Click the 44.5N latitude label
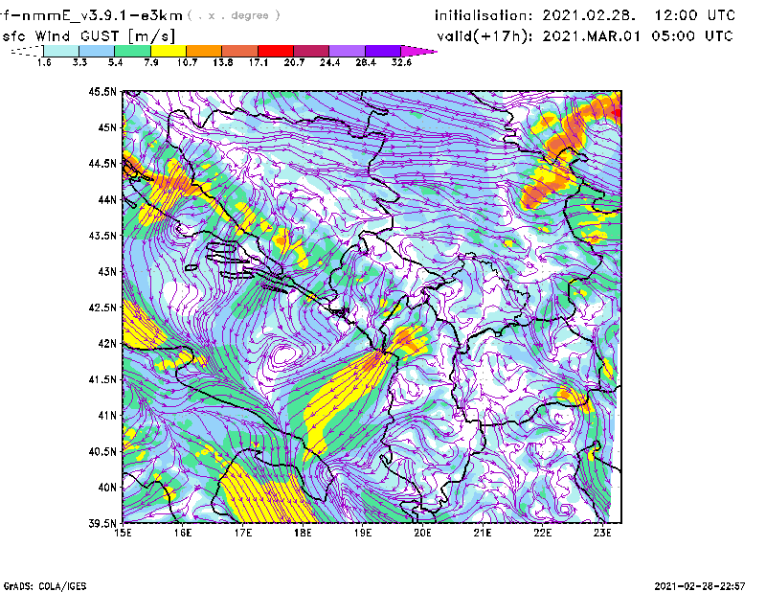The image size is (766, 592). pyautogui.click(x=102, y=163)
